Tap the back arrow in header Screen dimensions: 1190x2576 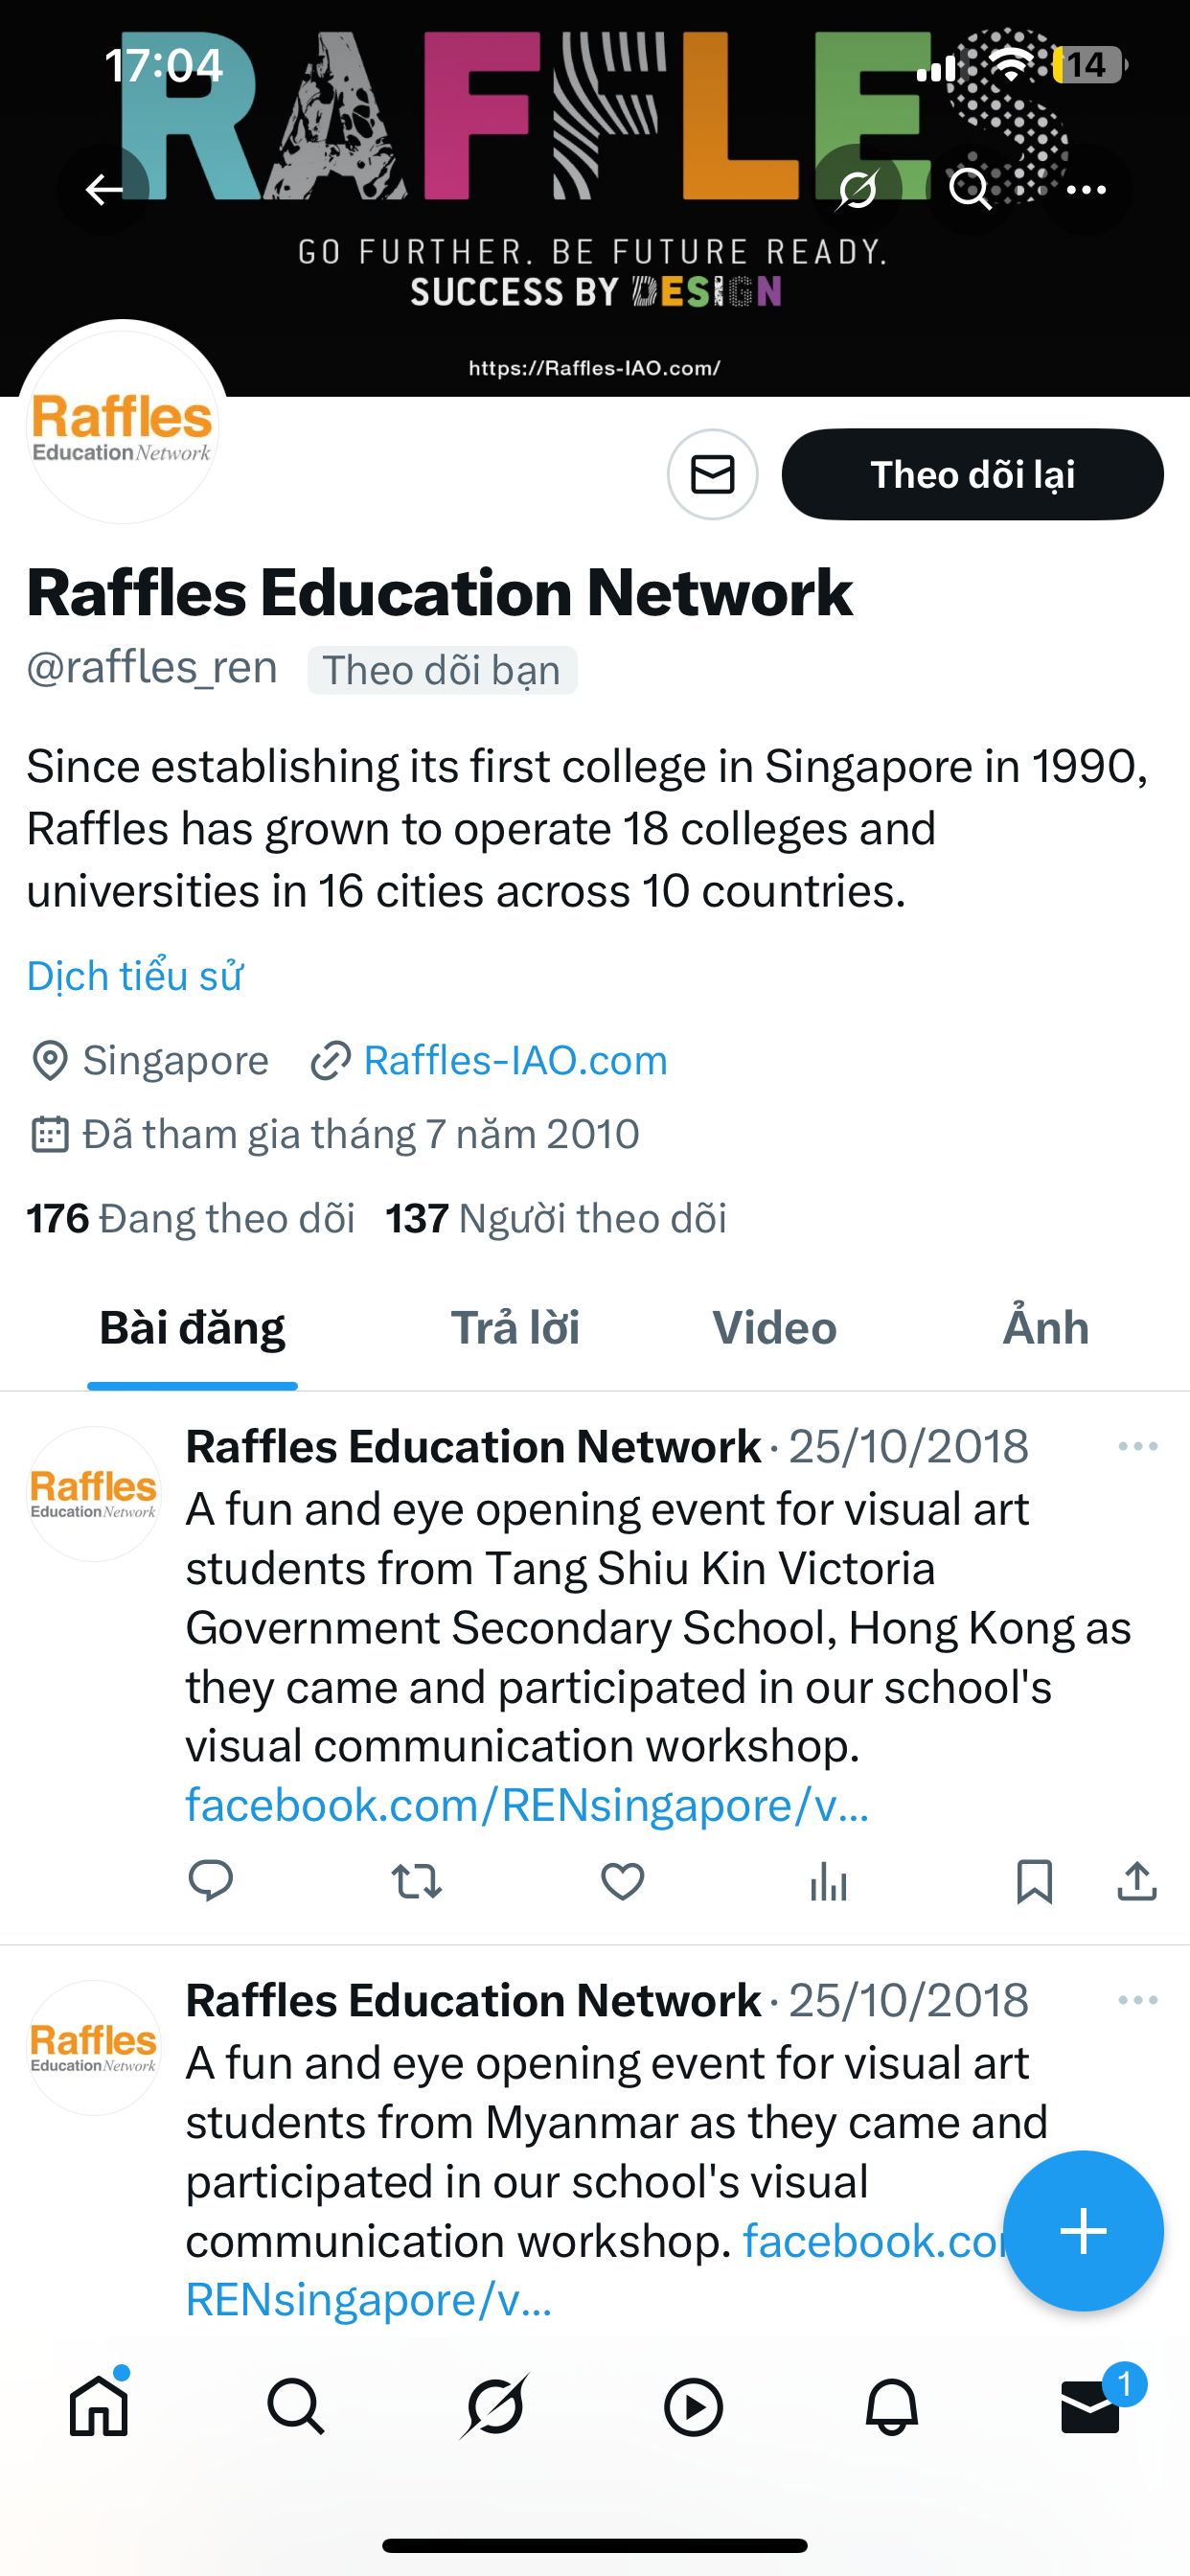[104, 188]
